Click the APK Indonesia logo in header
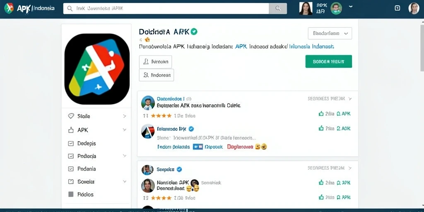The image size is (424, 212). tap(29, 8)
